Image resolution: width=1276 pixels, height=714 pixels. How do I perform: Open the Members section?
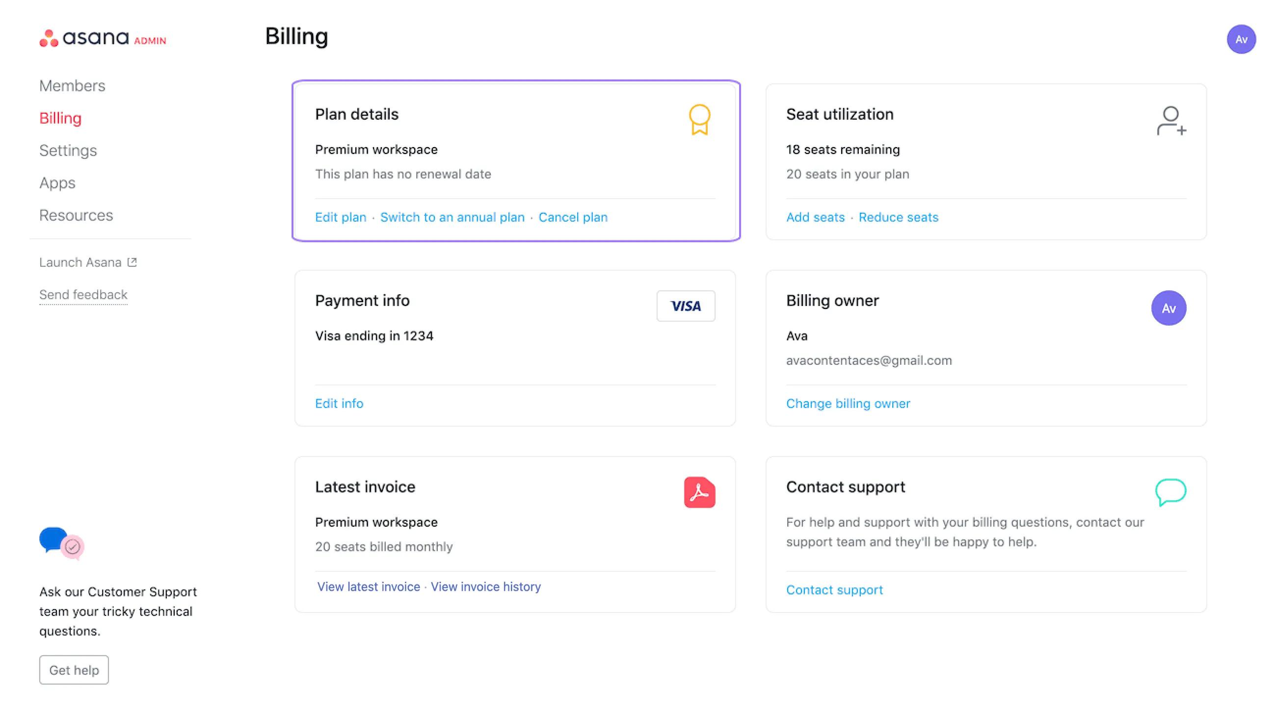click(x=72, y=86)
